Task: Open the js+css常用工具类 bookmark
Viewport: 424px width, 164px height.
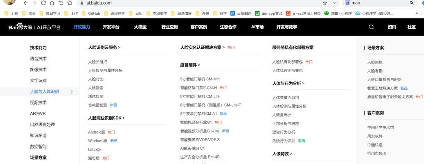Action: point(303,13)
